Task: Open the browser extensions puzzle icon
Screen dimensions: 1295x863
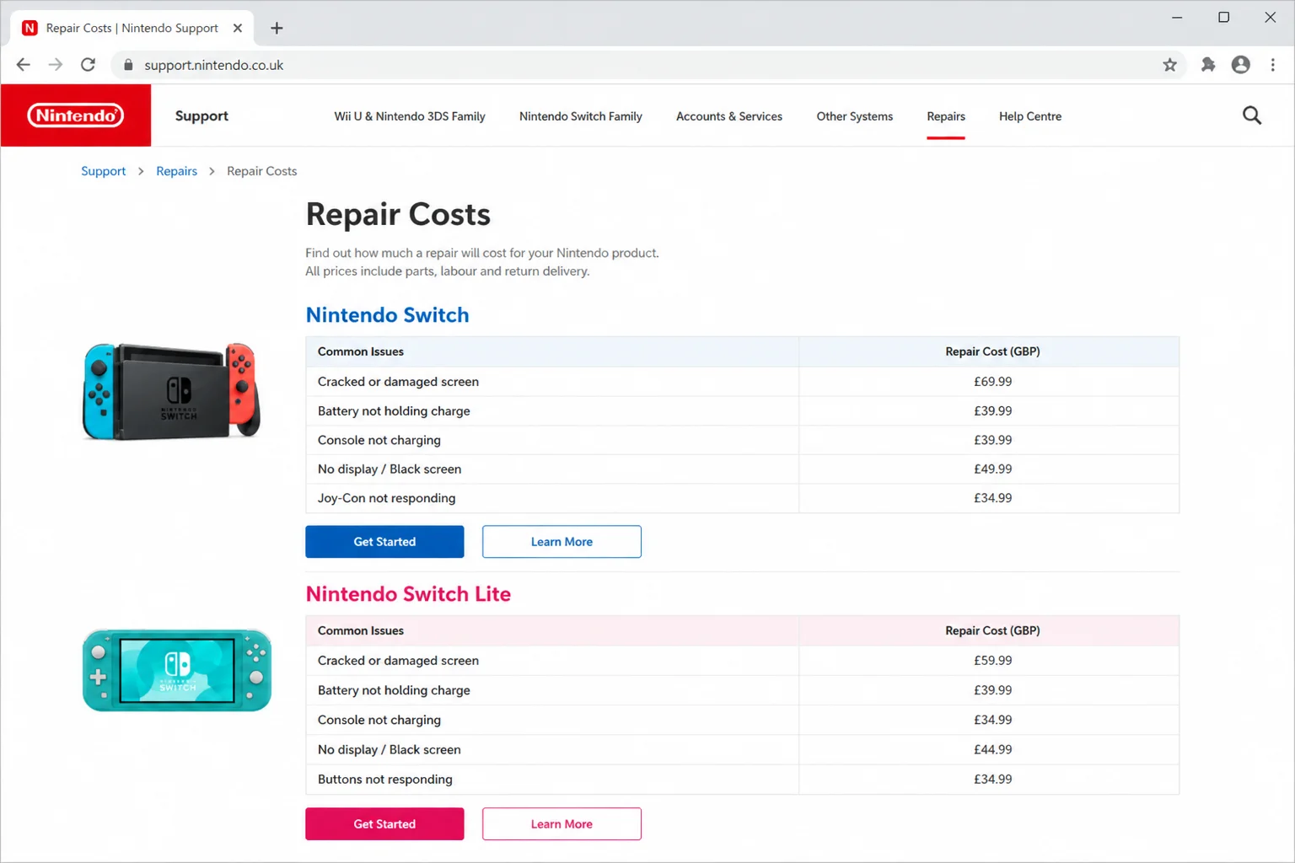Action: coord(1208,65)
